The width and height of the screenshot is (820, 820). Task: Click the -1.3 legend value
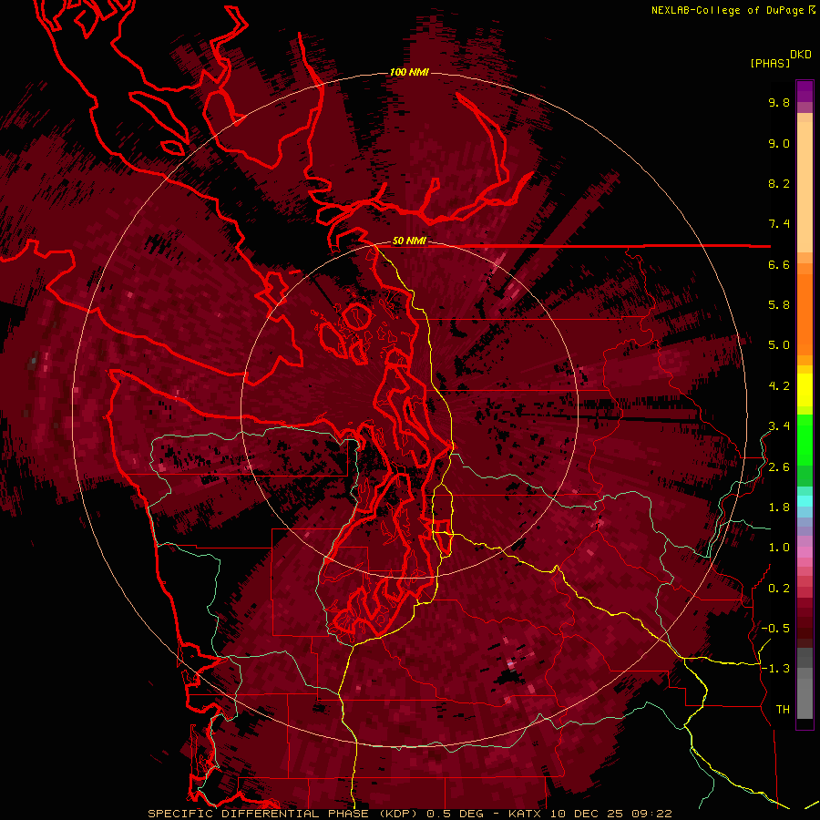tap(775, 669)
